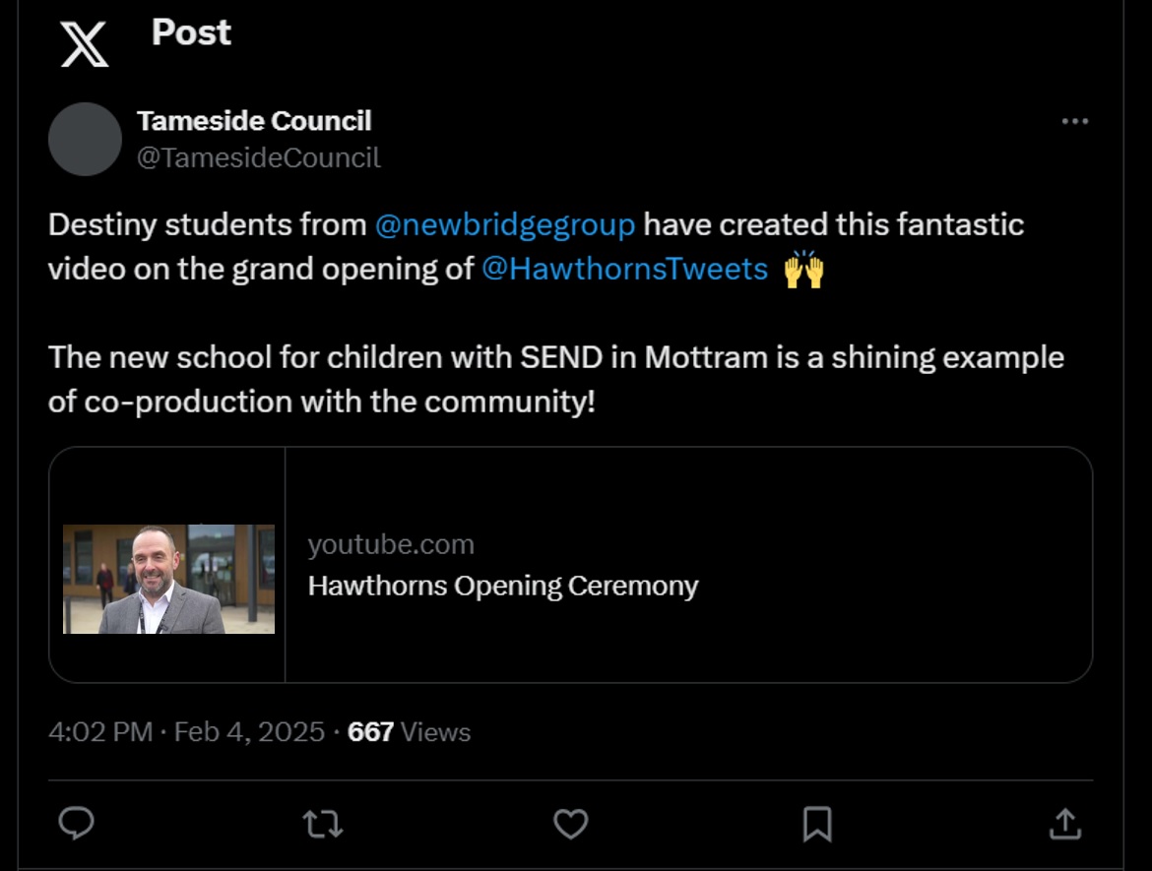The height and width of the screenshot is (871, 1152).
Task: Click the 4:02 PM Feb 4, 2025 timestamp
Action: (186, 732)
